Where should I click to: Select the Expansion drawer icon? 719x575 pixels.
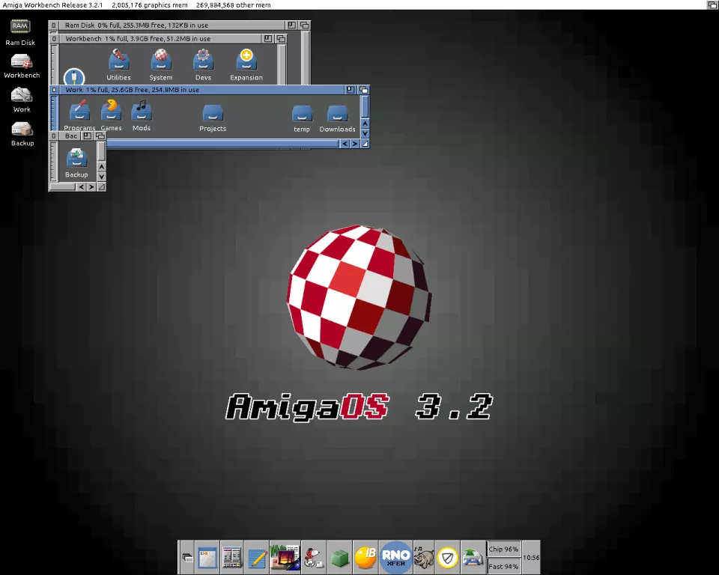click(246, 60)
